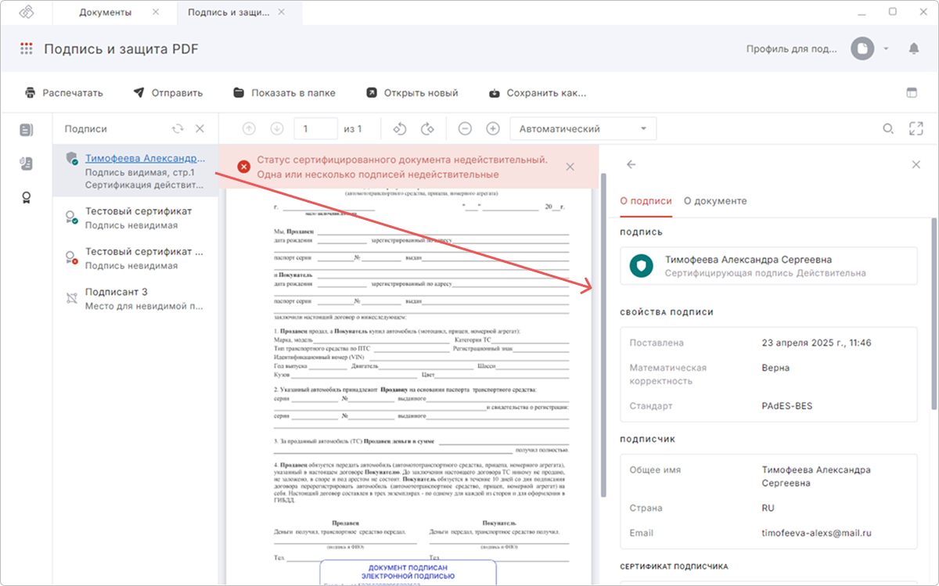The image size is (939, 586).
Task: Rotate the page clockwise
Action: point(427,128)
